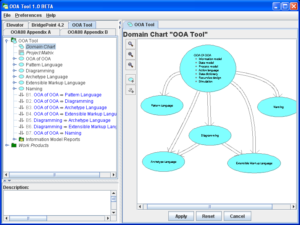This screenshot has width=300, height=225.
Task: Select the Pattern Language ellipse in the diagram
Action: [x=162, y=106]
